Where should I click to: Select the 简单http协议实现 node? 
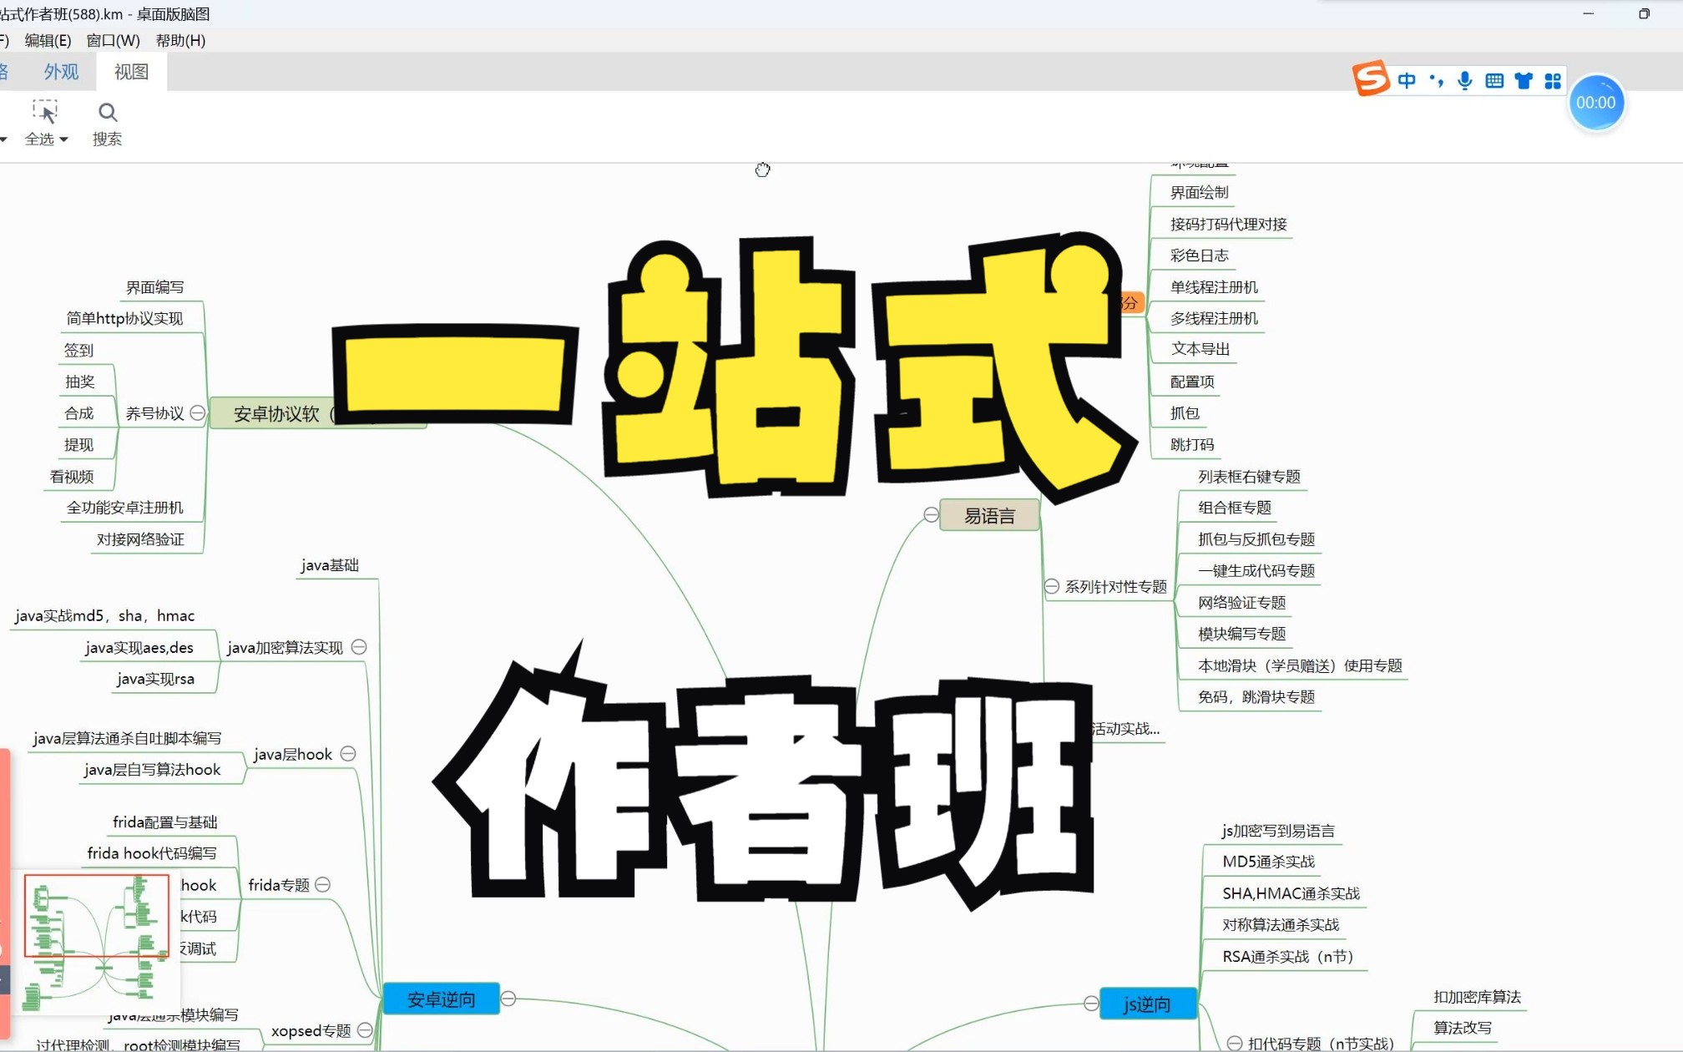(124, 318)
